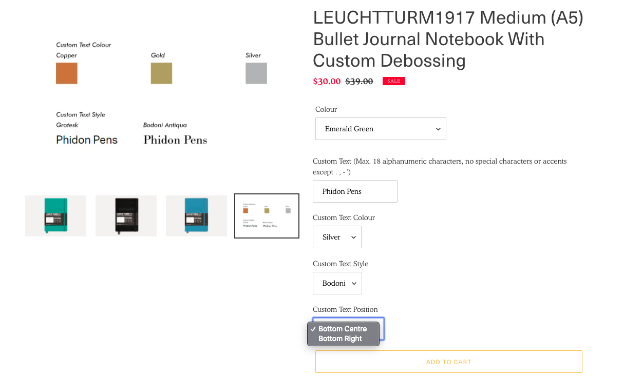Click the product title heading
This screenshot has height=377, width=623.
(448, 39)
